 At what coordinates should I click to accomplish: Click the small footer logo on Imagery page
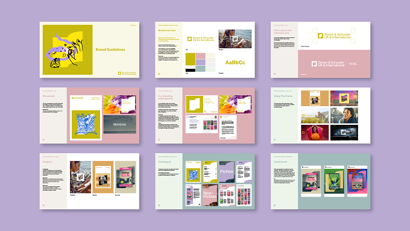pyautogui.click(x=43, y=205)
